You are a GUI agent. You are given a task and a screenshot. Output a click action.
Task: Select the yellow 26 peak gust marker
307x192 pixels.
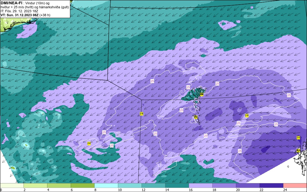point(89,143)
